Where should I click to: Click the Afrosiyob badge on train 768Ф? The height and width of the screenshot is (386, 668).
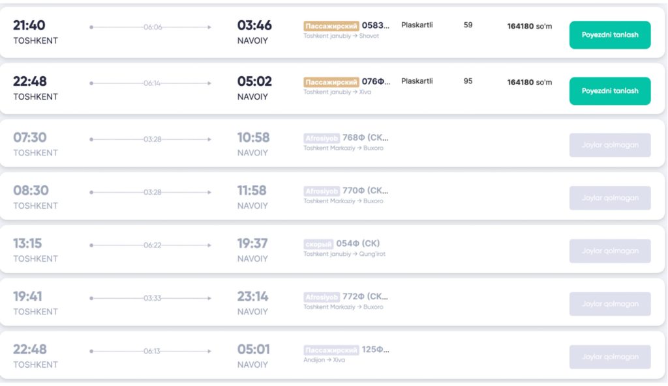coord(322,138)
